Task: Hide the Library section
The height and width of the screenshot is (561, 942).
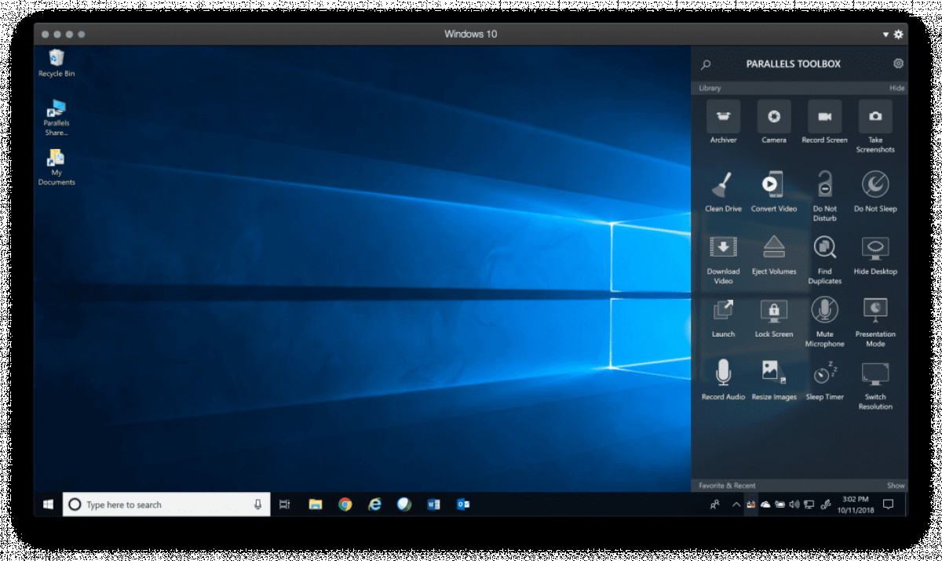Action: [896, 89]
